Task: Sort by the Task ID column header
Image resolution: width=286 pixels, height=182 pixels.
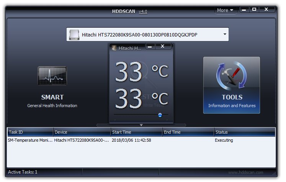Action: 30,132
